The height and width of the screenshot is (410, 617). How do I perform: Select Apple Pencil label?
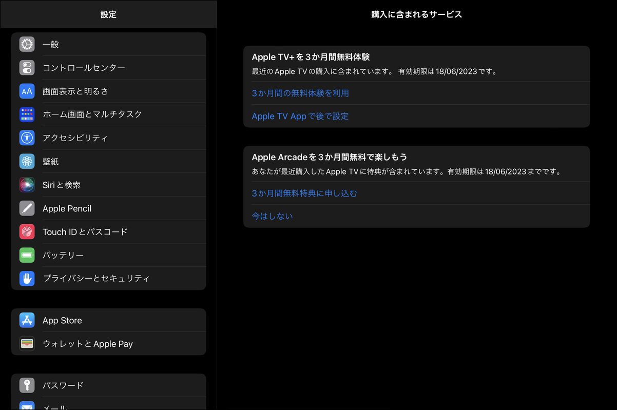67,208
